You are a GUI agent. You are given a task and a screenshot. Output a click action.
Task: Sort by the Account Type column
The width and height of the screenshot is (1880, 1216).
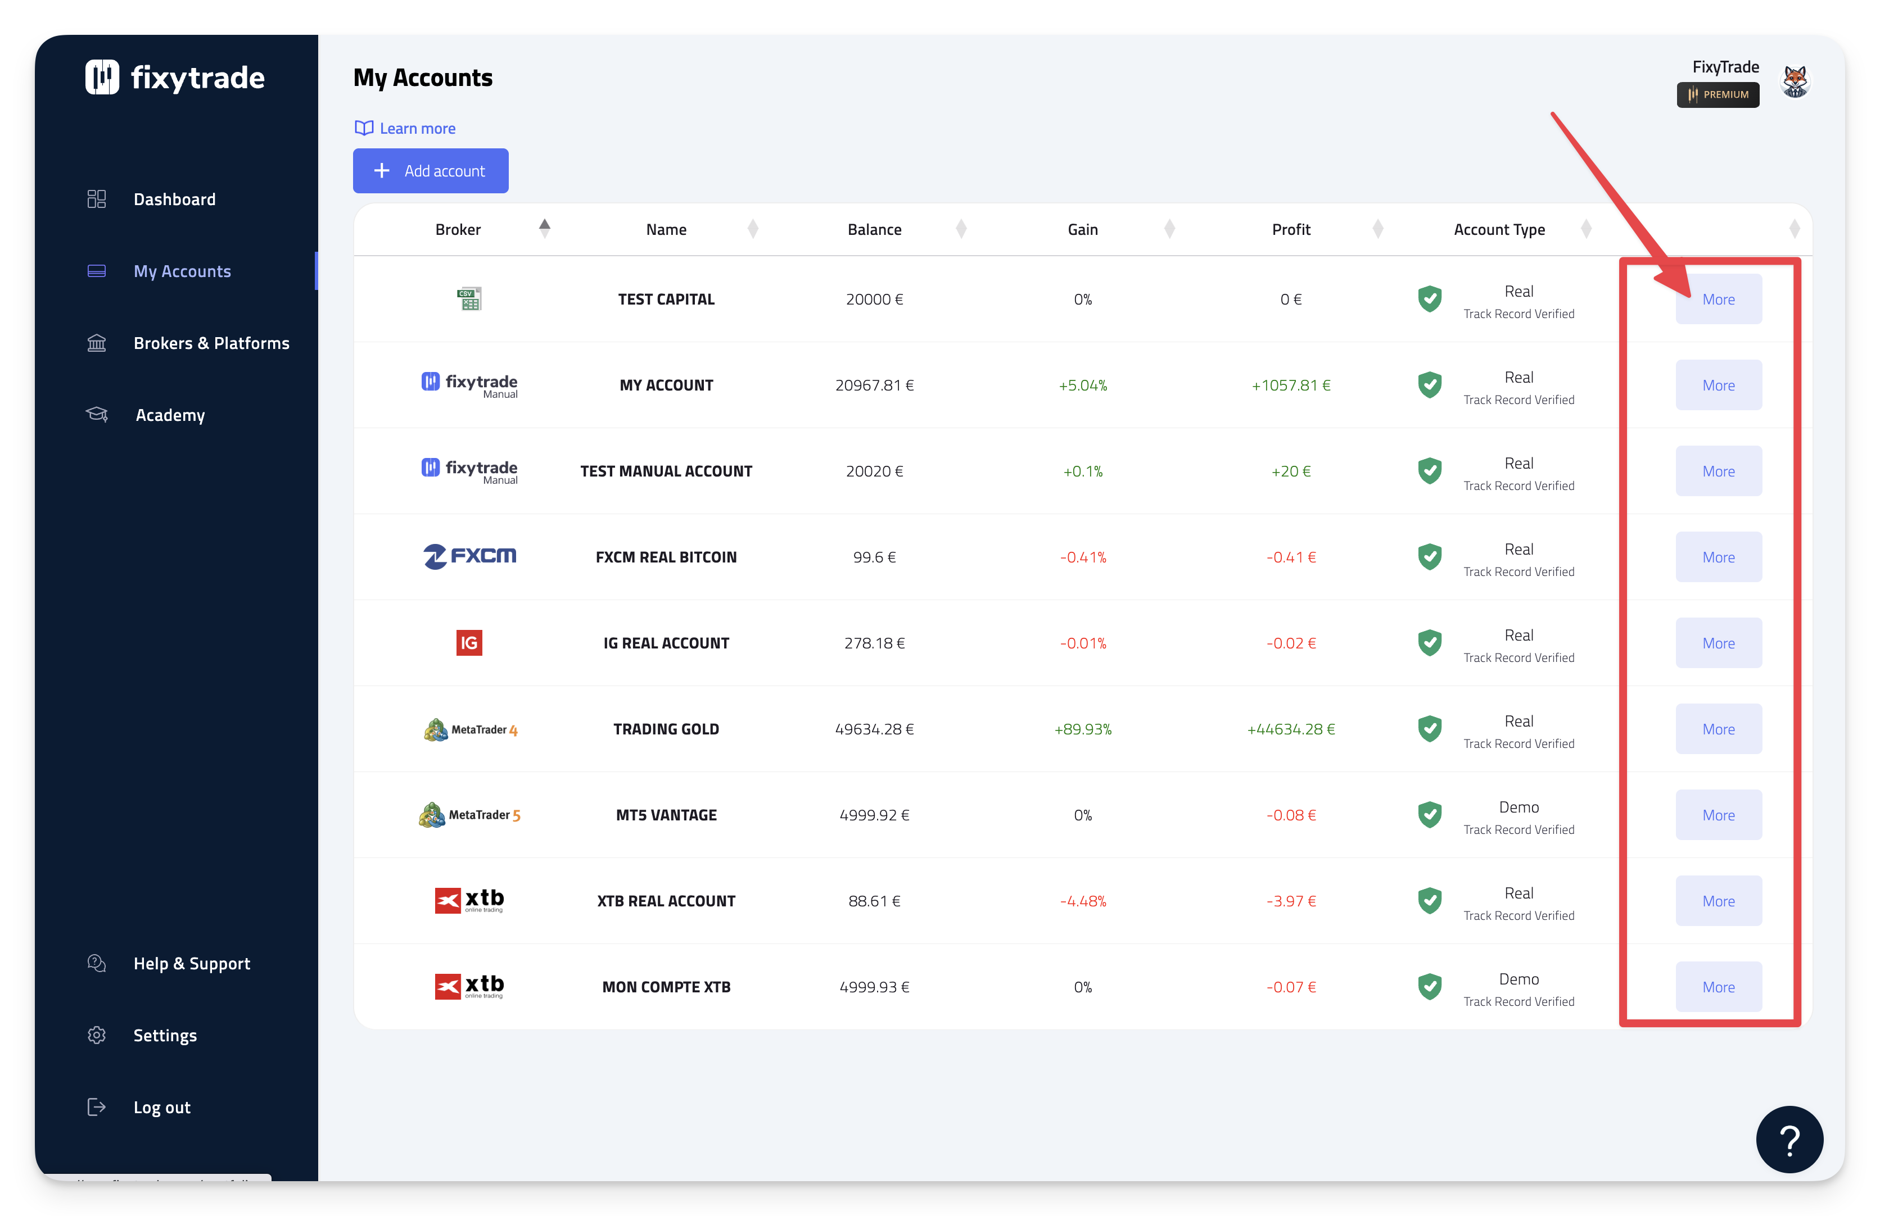click(x=1498, y=229)
